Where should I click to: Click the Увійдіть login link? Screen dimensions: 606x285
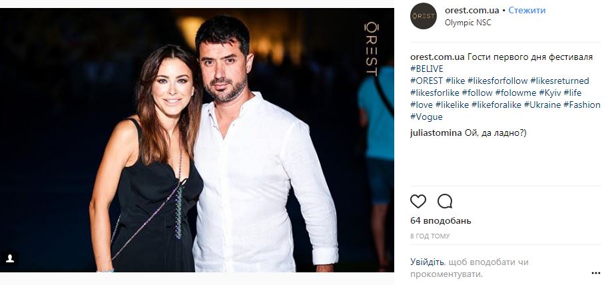coord(427,262)
